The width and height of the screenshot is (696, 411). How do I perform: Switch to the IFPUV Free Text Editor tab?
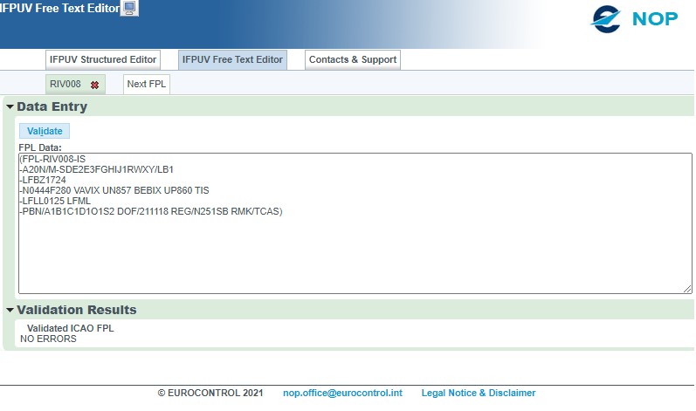pos(232,60)
